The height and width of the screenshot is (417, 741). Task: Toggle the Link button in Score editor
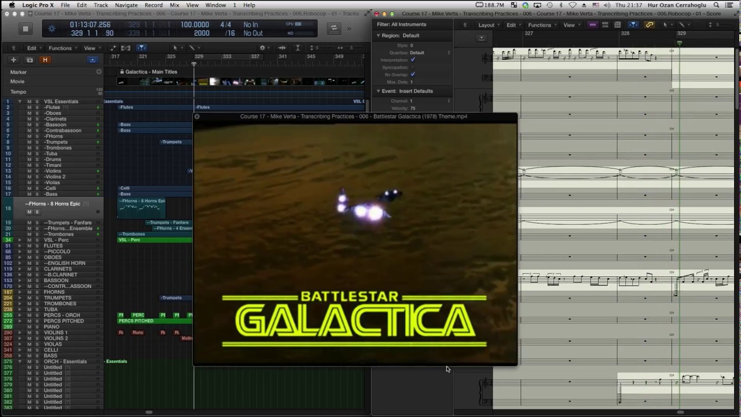point(650,25)
